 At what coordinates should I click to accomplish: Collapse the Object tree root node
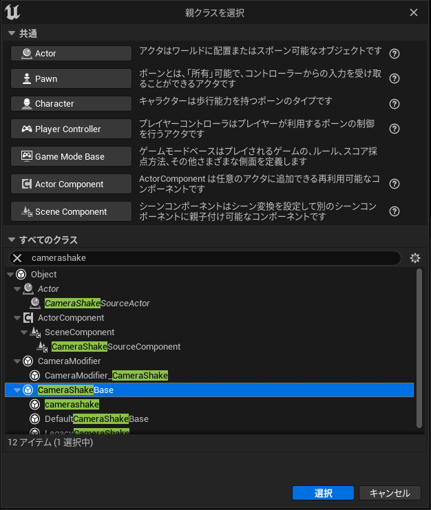(10, 275)
